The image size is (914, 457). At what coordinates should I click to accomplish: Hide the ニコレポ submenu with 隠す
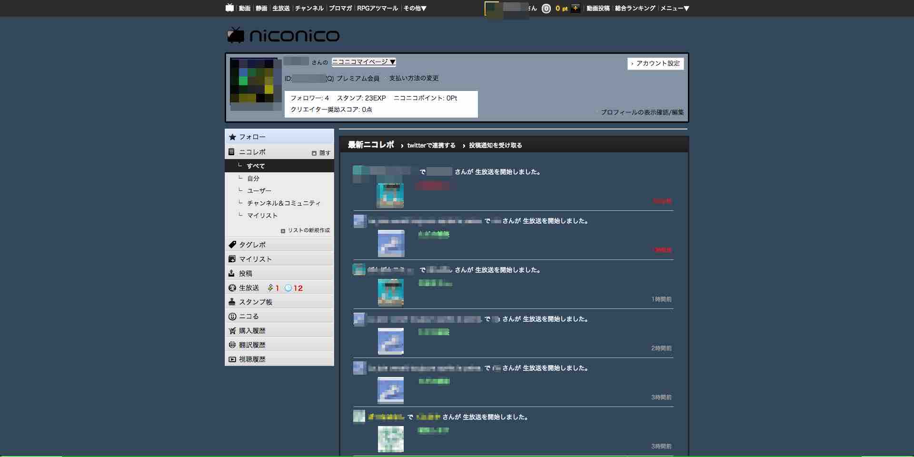(321, 153)
